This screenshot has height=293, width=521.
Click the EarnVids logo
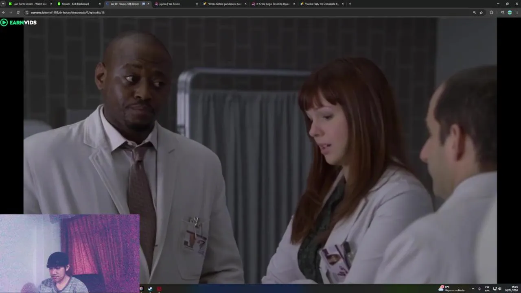[x=19, y=22]
